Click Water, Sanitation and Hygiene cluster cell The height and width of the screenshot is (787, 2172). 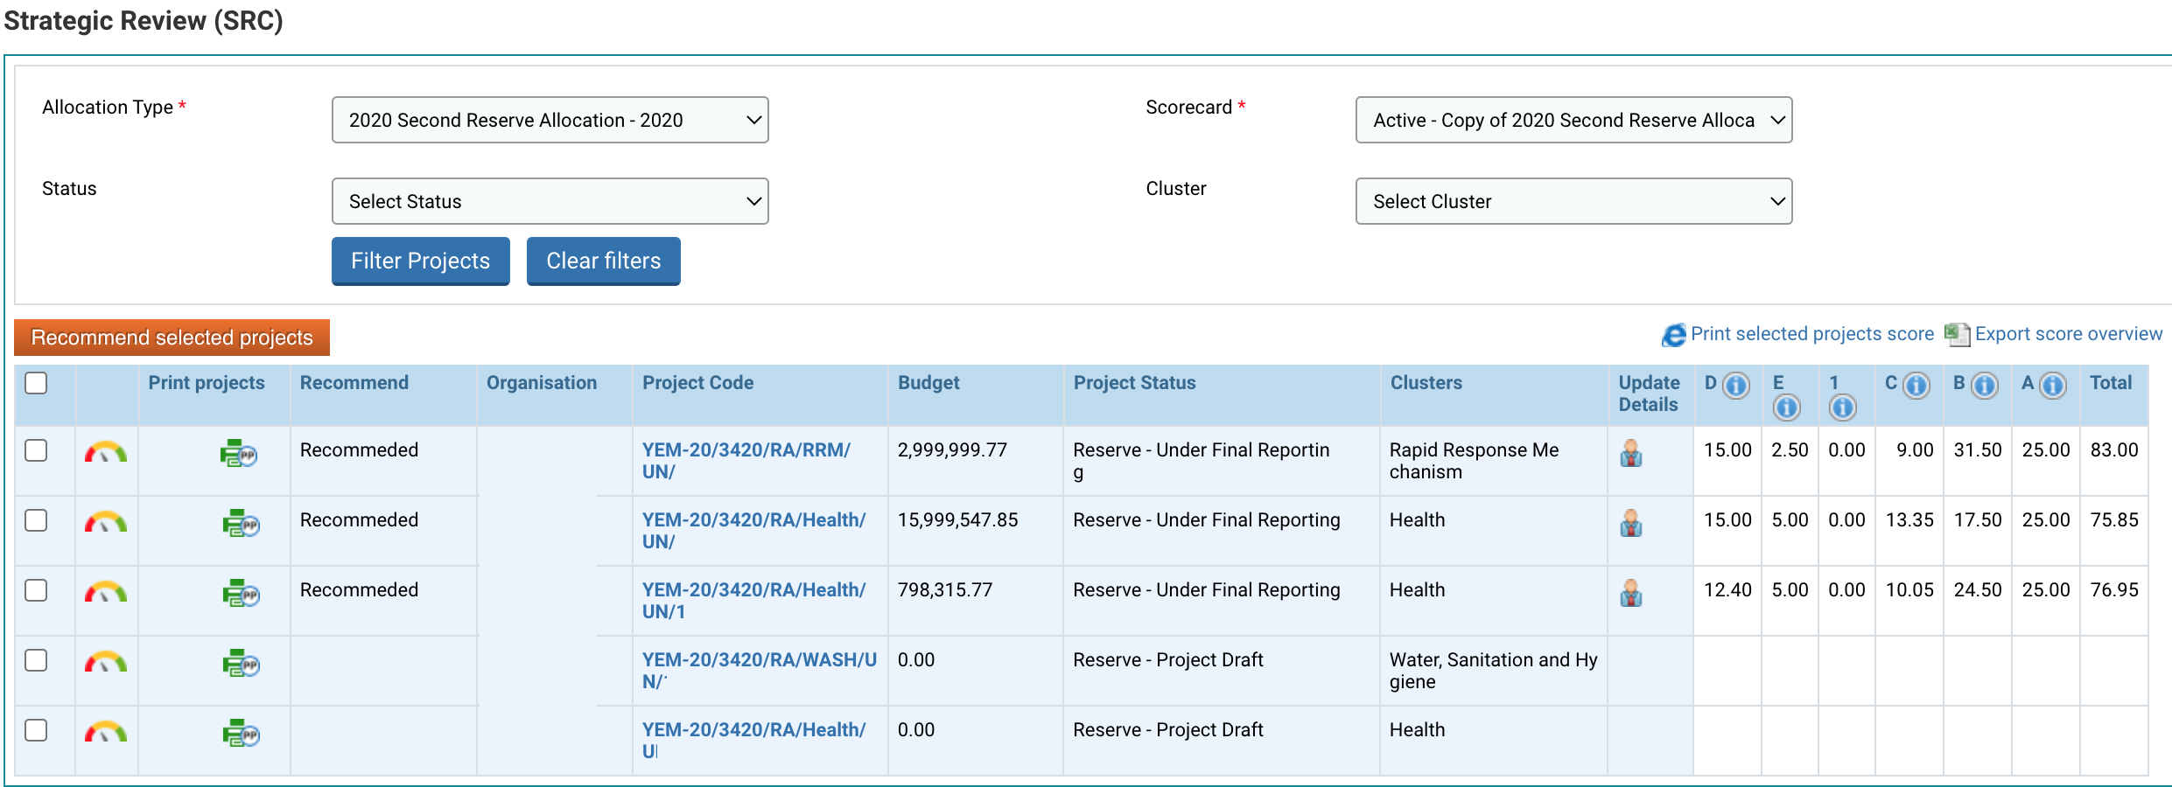point(1494,671)
